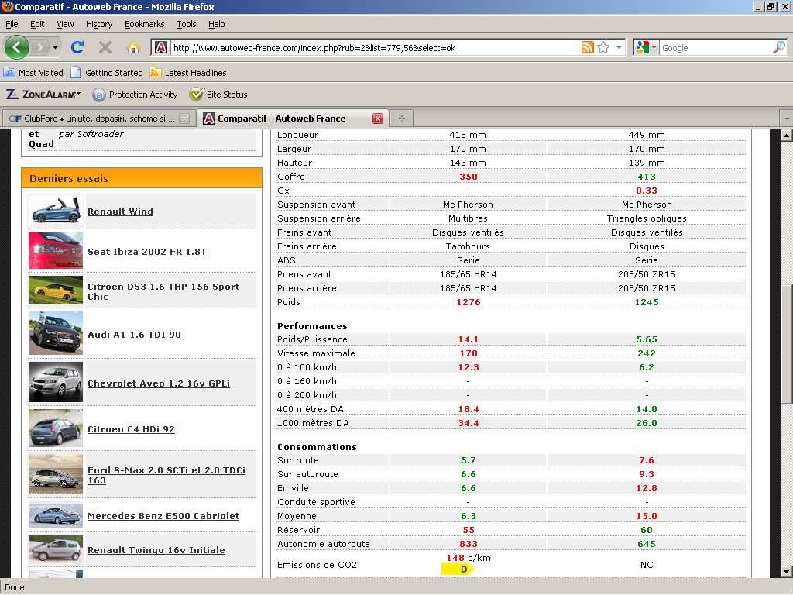Open the Renault Wind review link
The height and width of the screenshot is (595, 793).
point(120,212)
